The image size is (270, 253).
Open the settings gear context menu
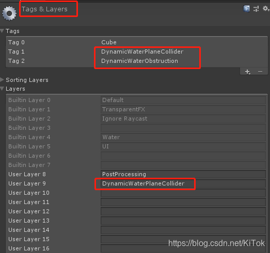click(x=266, y=8)
